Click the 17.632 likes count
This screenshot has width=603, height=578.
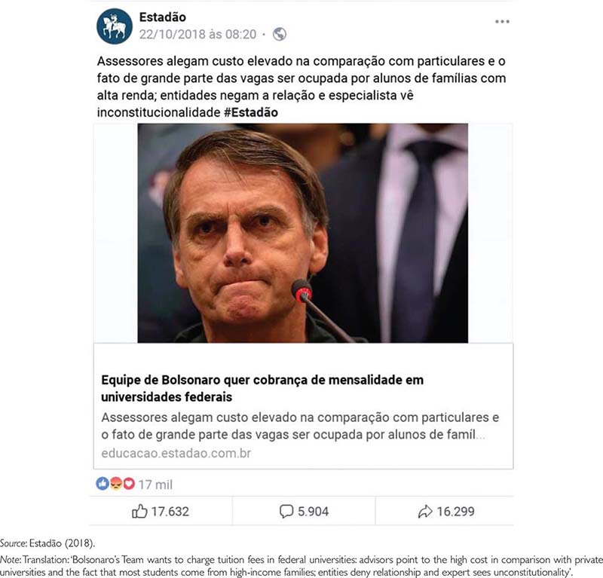point(170,512)
